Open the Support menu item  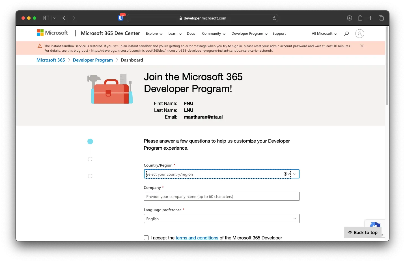point(279,34)
